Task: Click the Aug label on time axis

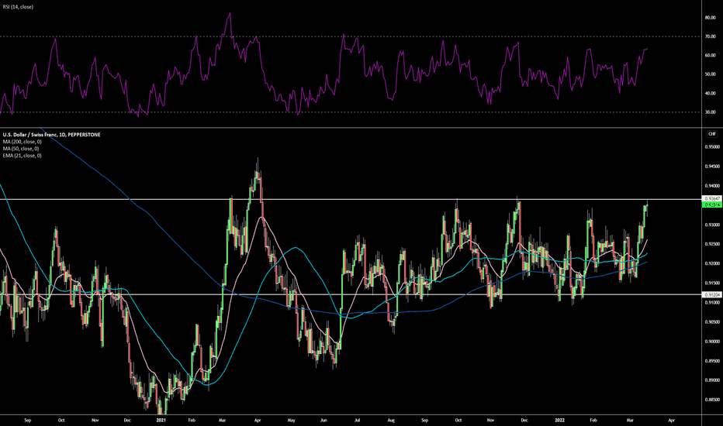Action: point(391,420)
